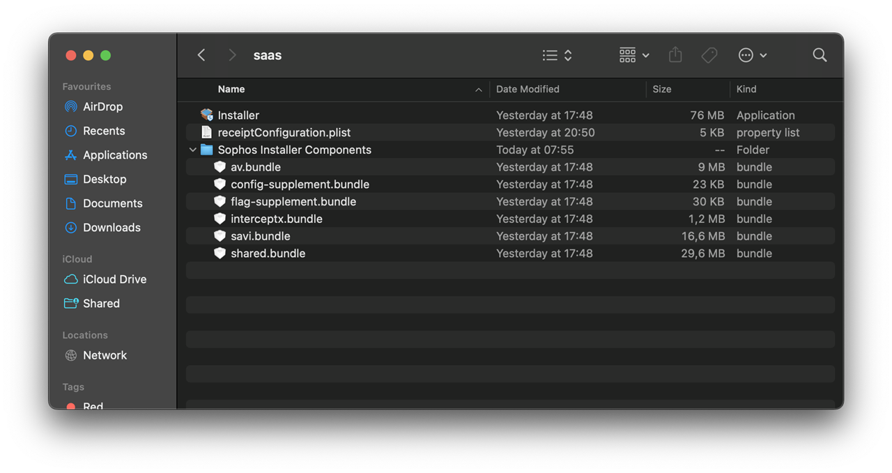Screen dimensions: 892x473
Task: Click the 'saas' window title
Action: click(268, 55)
